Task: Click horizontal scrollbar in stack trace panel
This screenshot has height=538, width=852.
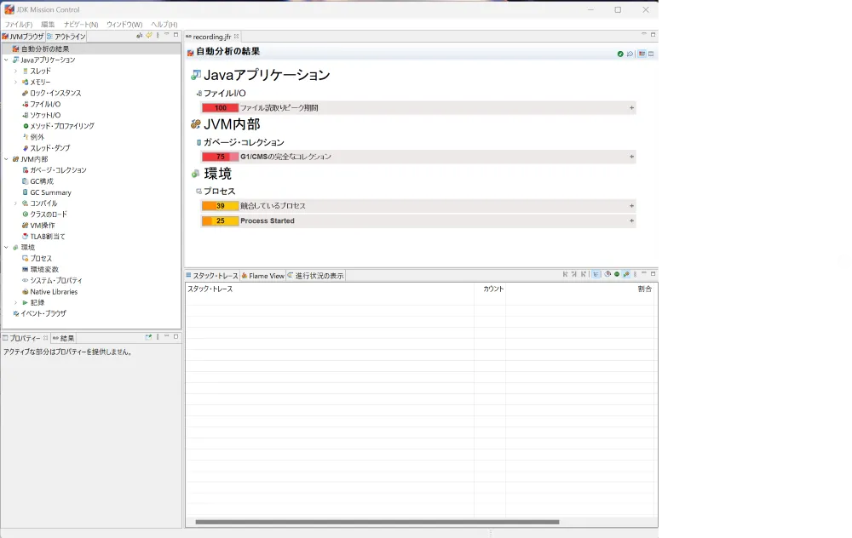Action: pos(377,523)
